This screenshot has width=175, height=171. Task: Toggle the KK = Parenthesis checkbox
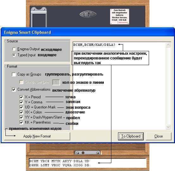(21, 122)
